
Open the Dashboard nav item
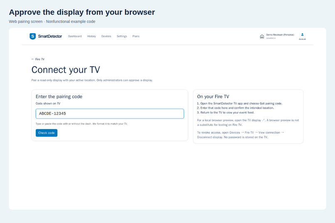(x=75, y=36)
